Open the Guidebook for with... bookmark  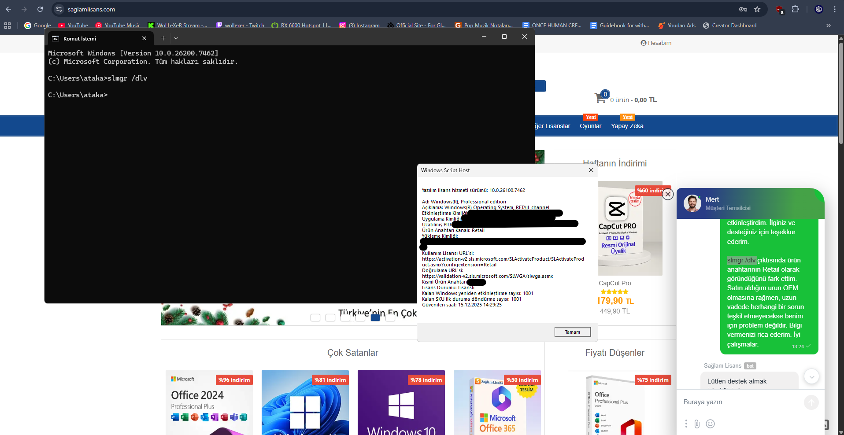(x=620, y=26)
